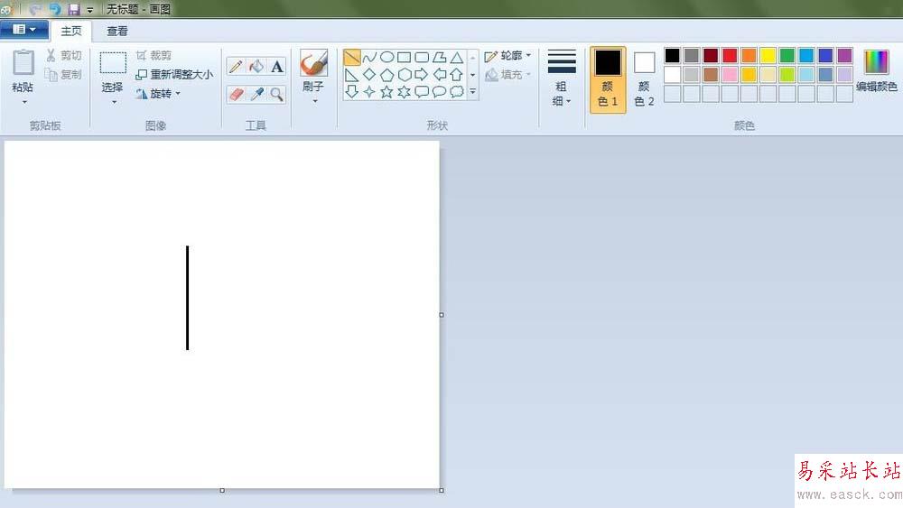Viewport: 903px width, 508px height.
Task: Pick the Right arrow shape
Action: (422, 74)
